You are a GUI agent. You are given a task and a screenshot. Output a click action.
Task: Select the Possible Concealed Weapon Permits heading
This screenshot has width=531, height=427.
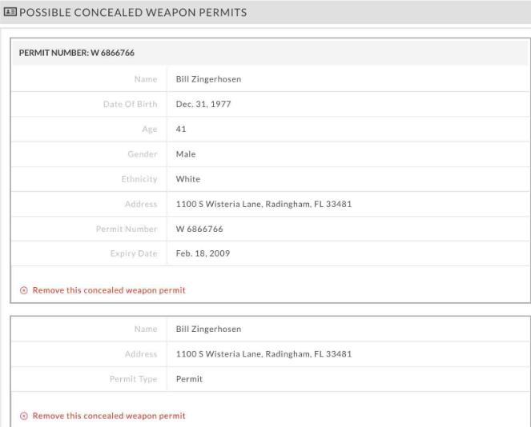click(133, 13)
